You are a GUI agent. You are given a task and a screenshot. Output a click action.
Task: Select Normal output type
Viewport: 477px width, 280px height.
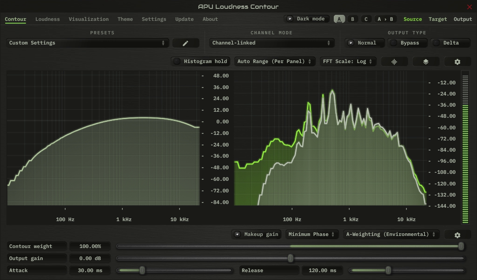(x=364, y=43)
